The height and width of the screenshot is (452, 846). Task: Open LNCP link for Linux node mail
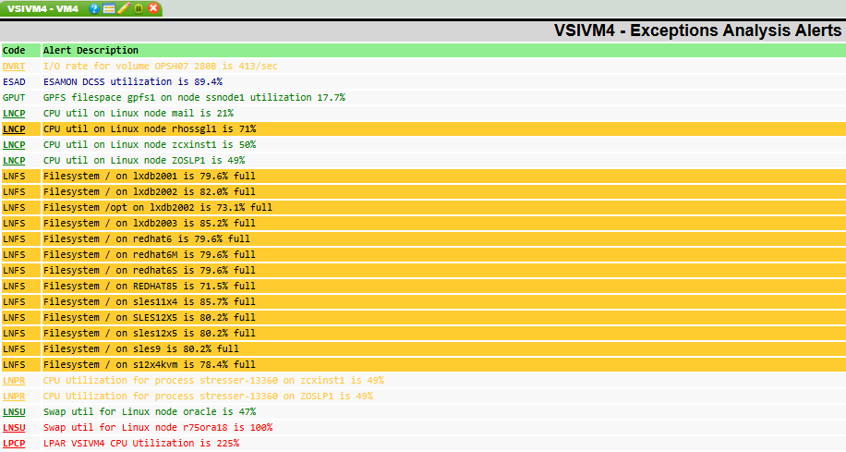click(14, 114)
